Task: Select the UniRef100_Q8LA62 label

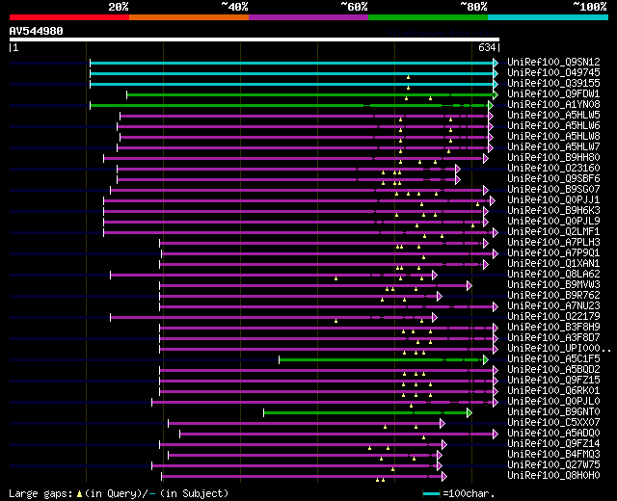Action: [553, 274]
